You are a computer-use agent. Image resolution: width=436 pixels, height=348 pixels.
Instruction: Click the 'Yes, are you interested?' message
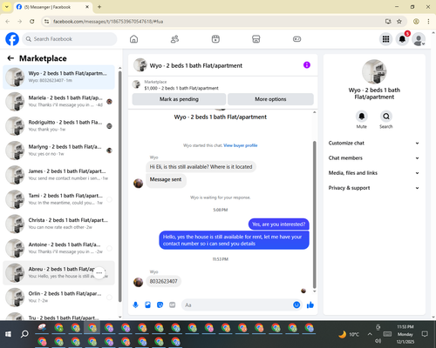click(279, 224)
